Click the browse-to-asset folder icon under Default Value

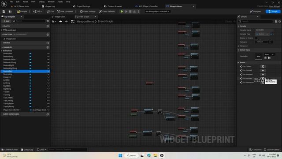pos(269,58)
